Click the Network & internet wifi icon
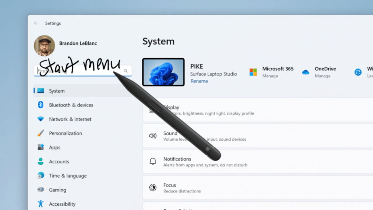 [41, 119]
